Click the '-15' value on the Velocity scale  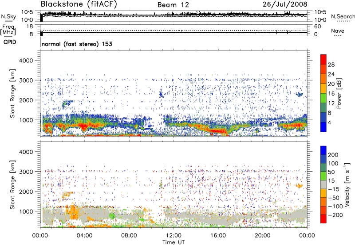click(334, 189)
